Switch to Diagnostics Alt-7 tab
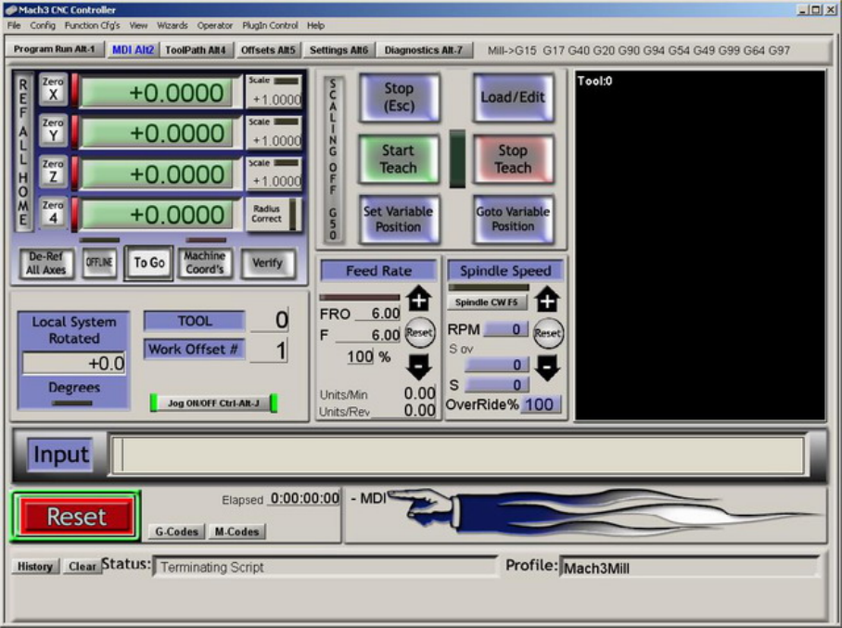The image size is (842, 628). (423, 50)
